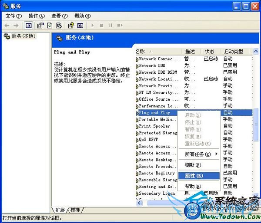Screen dimensions: 261x223
Task: Close the 服务 window
Action: [255, 7]
